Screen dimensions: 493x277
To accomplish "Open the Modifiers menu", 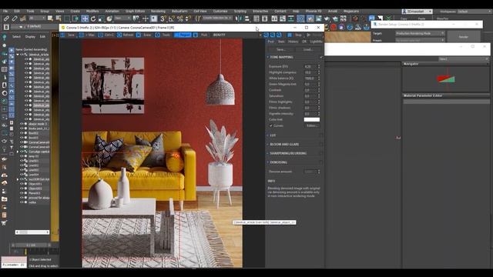I will pos(92,12).
